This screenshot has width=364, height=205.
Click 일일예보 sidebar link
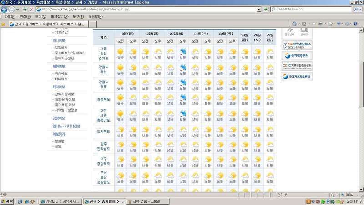(61, 48)
